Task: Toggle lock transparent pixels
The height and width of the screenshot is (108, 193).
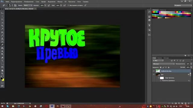Action: (160, 67)
